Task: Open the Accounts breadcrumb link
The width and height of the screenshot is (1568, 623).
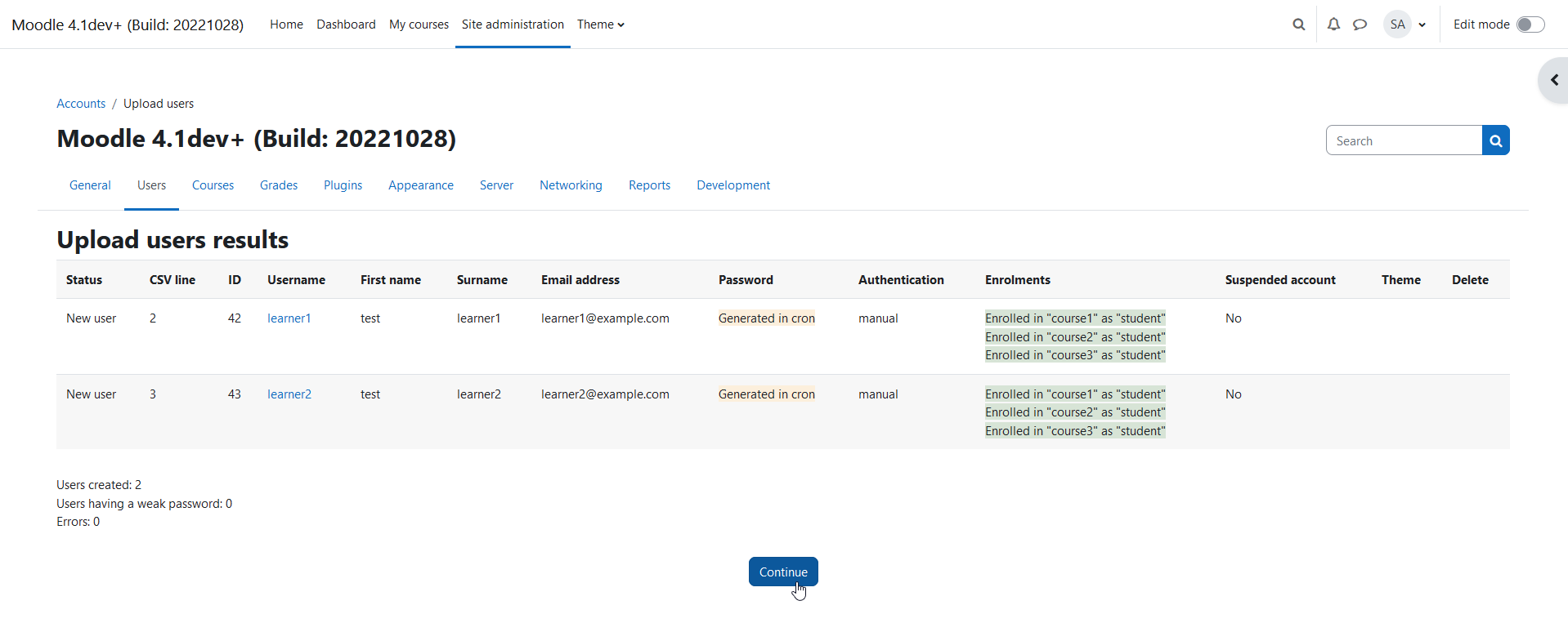Action: 81,104
